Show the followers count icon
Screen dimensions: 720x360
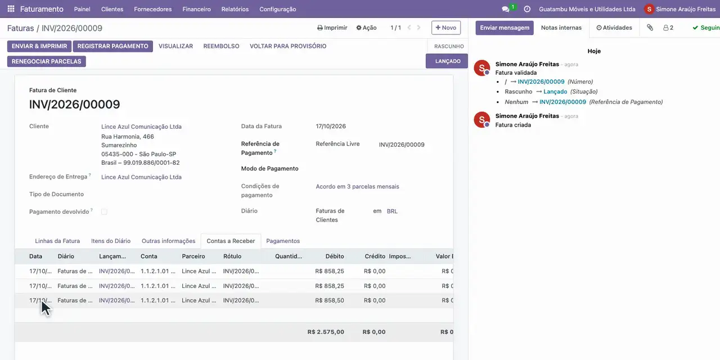pyautogui.click(x=668, y=28)
